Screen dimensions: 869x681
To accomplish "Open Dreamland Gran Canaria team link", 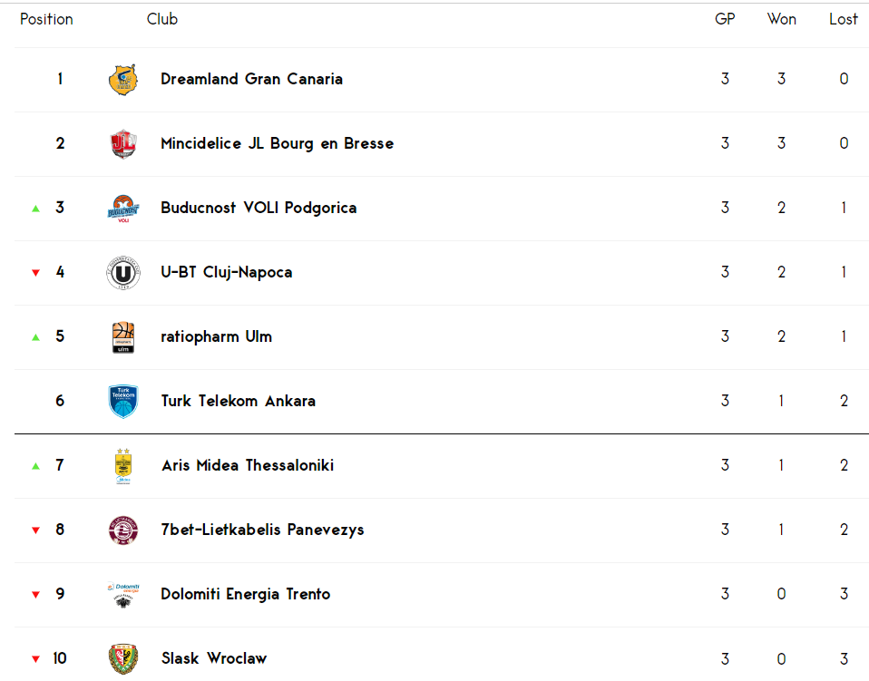I will 251,79.
